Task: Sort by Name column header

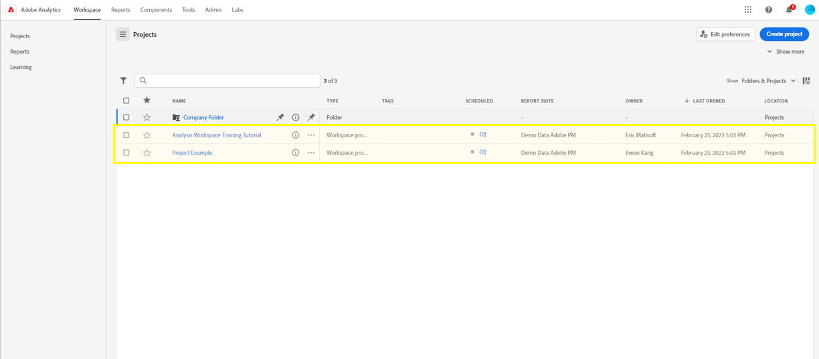Action: click(179, 101)
